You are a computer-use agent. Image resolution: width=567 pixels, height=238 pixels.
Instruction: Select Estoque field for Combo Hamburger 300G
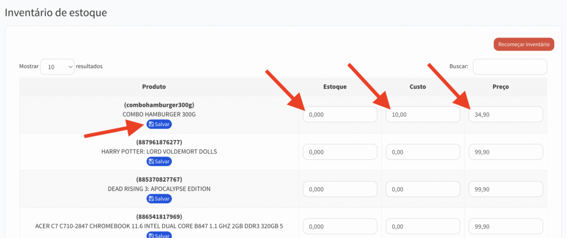[x=340, y=115]
